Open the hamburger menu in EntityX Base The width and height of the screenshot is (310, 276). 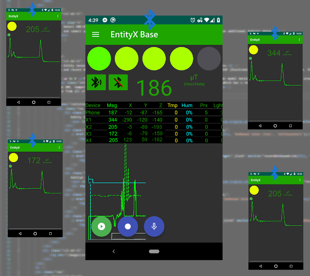tap(95, 34)
